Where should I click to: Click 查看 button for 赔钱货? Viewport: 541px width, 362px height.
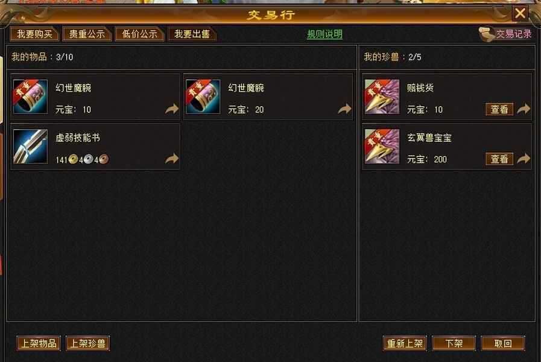pyautogui.click(x=499, y=109)
